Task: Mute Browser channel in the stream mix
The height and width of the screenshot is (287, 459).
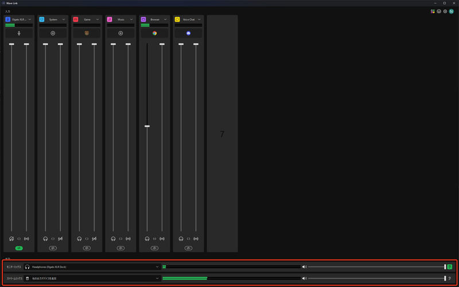Action: (x=162, y=239)
